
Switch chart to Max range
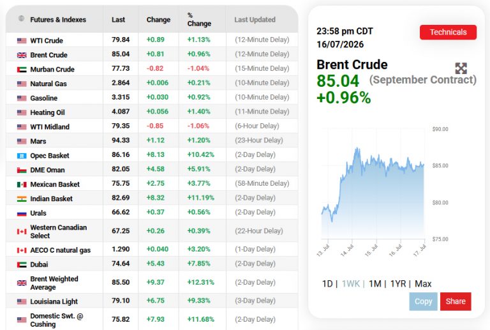[423, 284]
